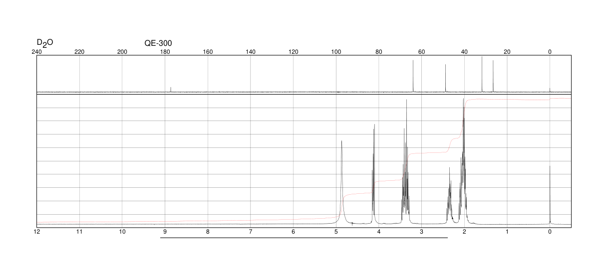Image resolution: width=611 pixels, height=263 pixels.
Task: Click the 220 ppm carbon axis label
Action: 79,52
